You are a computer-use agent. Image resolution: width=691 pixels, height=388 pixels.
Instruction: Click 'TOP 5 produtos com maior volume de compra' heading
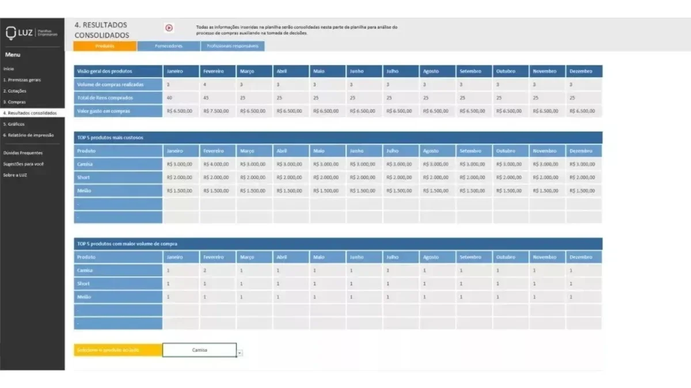tap(338, 244)
